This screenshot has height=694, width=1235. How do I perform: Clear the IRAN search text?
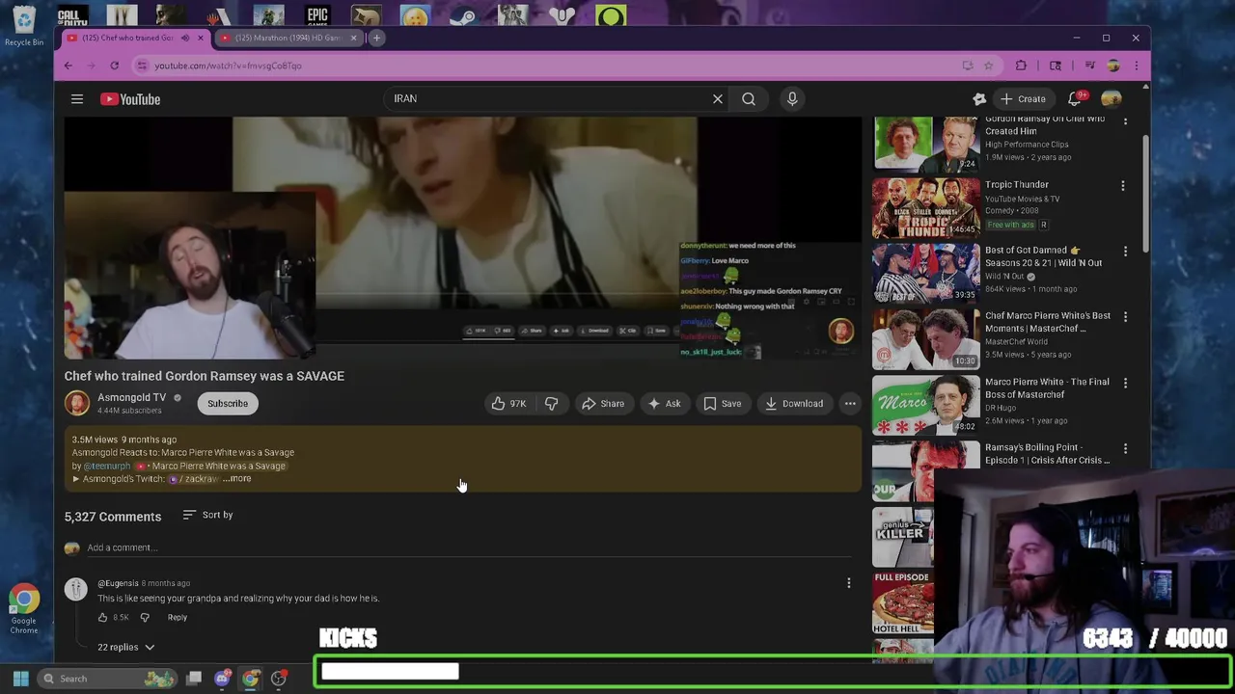point(718,98)
